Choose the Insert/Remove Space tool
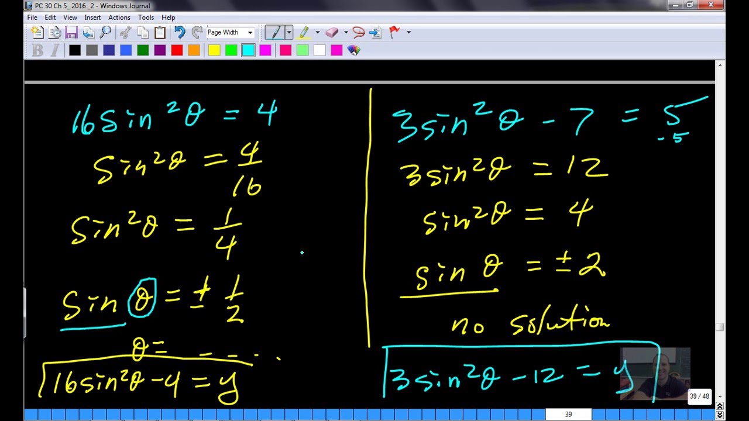 pyautogui.click(x=376, y=33)
